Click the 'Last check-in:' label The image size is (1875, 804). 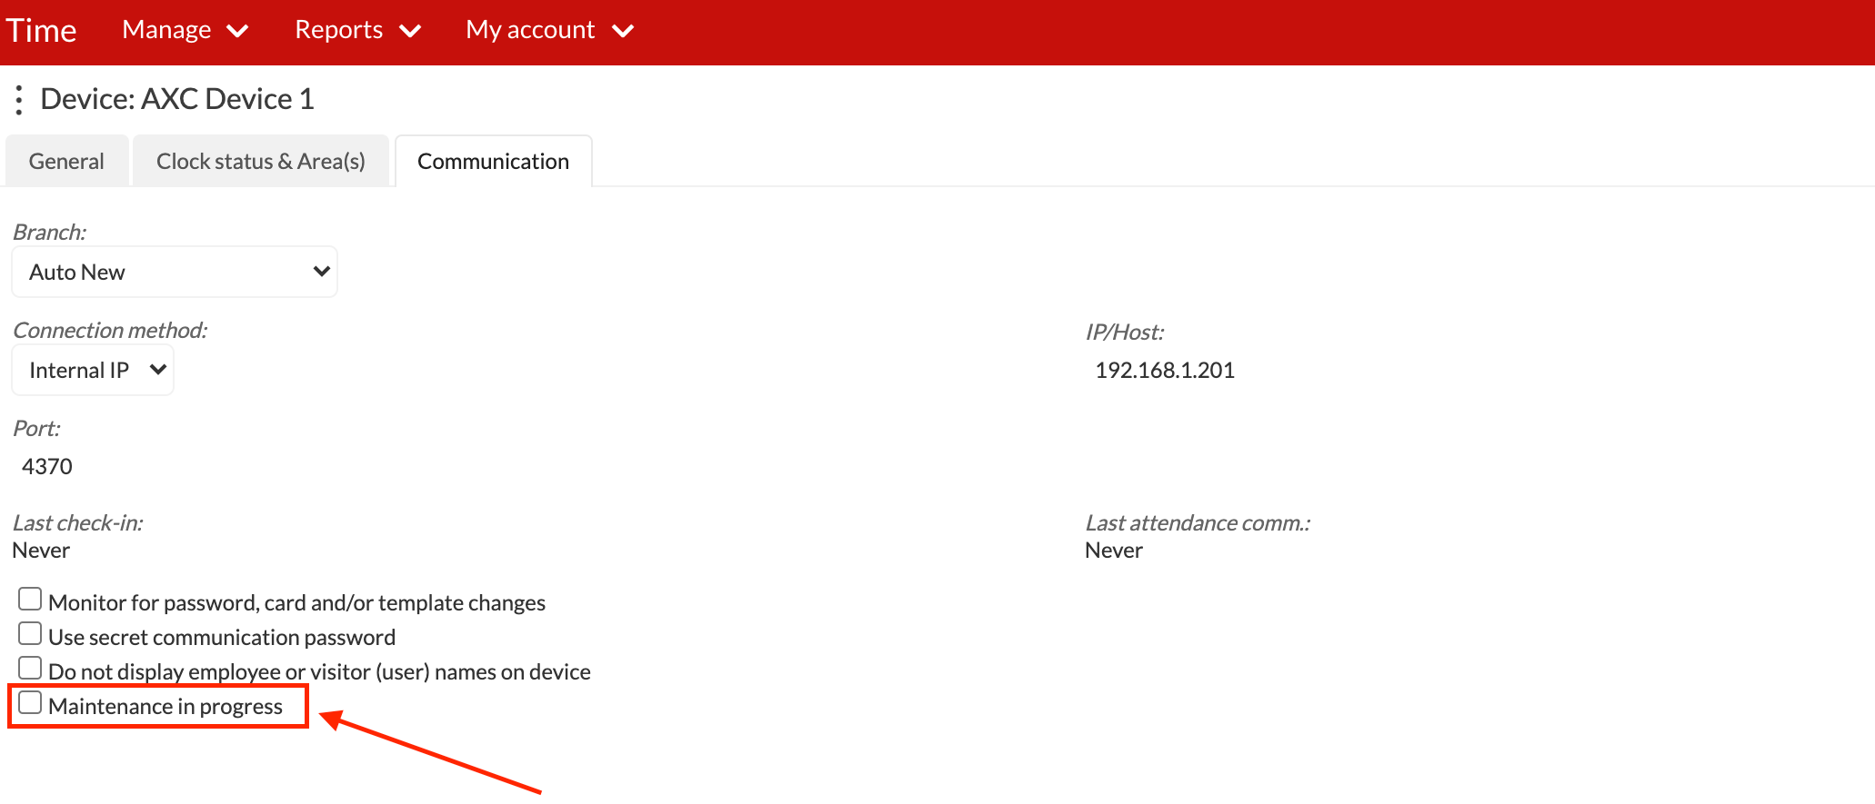pos(77,522)
